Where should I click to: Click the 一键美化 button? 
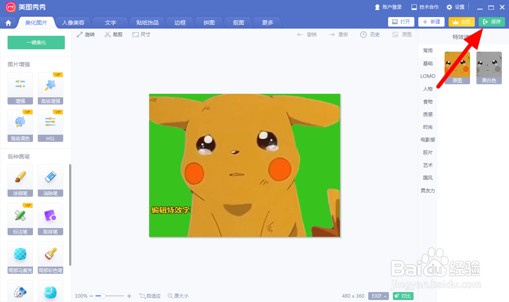[x=36, y=43]
